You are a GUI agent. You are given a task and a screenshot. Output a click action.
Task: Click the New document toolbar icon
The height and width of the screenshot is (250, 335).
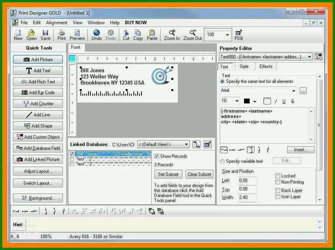click(18, 35)
